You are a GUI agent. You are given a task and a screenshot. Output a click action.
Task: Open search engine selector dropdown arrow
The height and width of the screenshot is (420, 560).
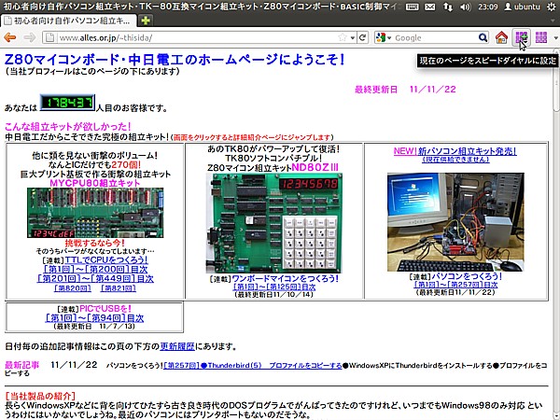point(389,38)
